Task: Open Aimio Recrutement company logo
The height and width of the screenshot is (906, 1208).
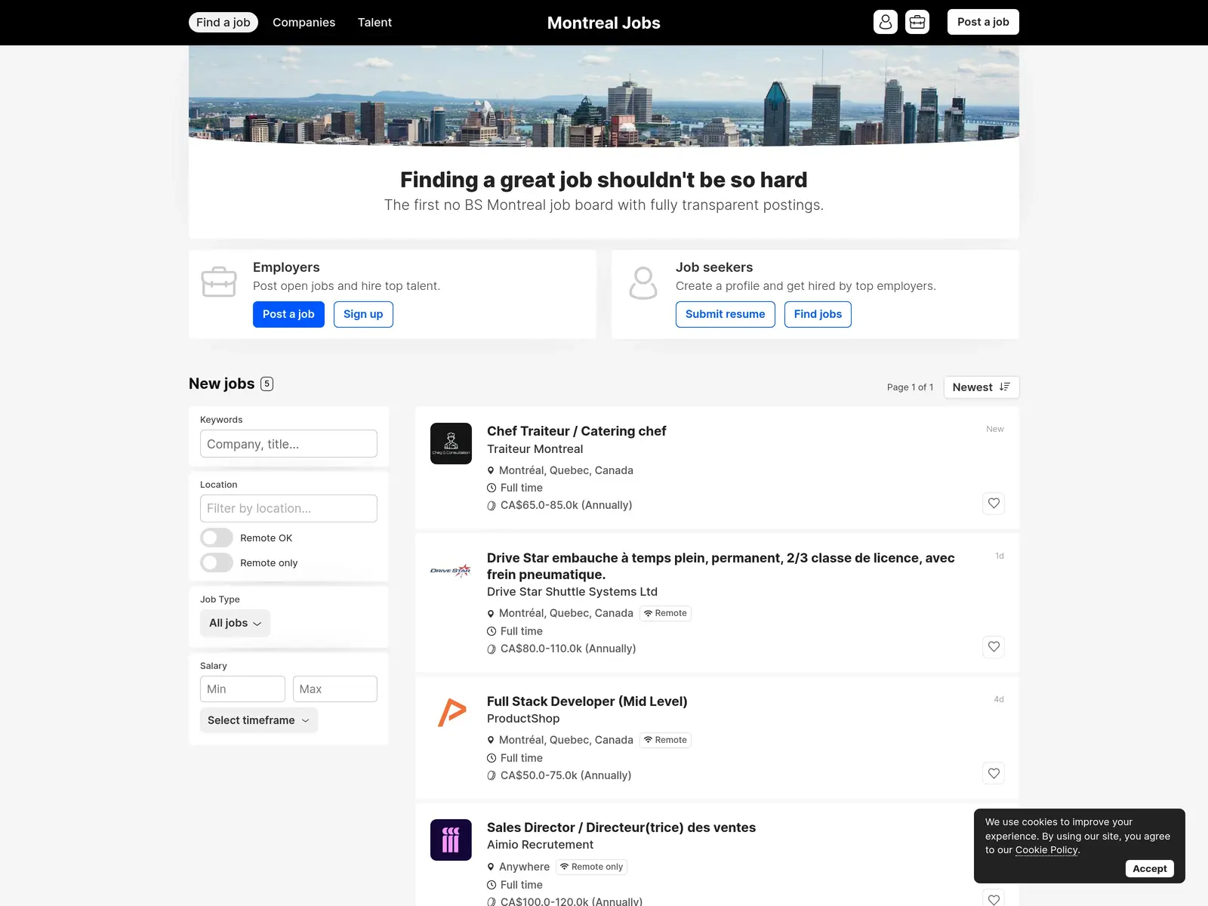Action: pos(451,840)
